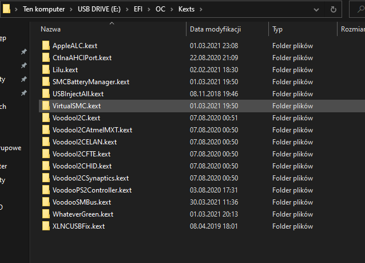The width and height of the screenshot is (365, 263).
Task: Click the VoodooI2CHID.kext folder icon
Action: tap(46, 166)
